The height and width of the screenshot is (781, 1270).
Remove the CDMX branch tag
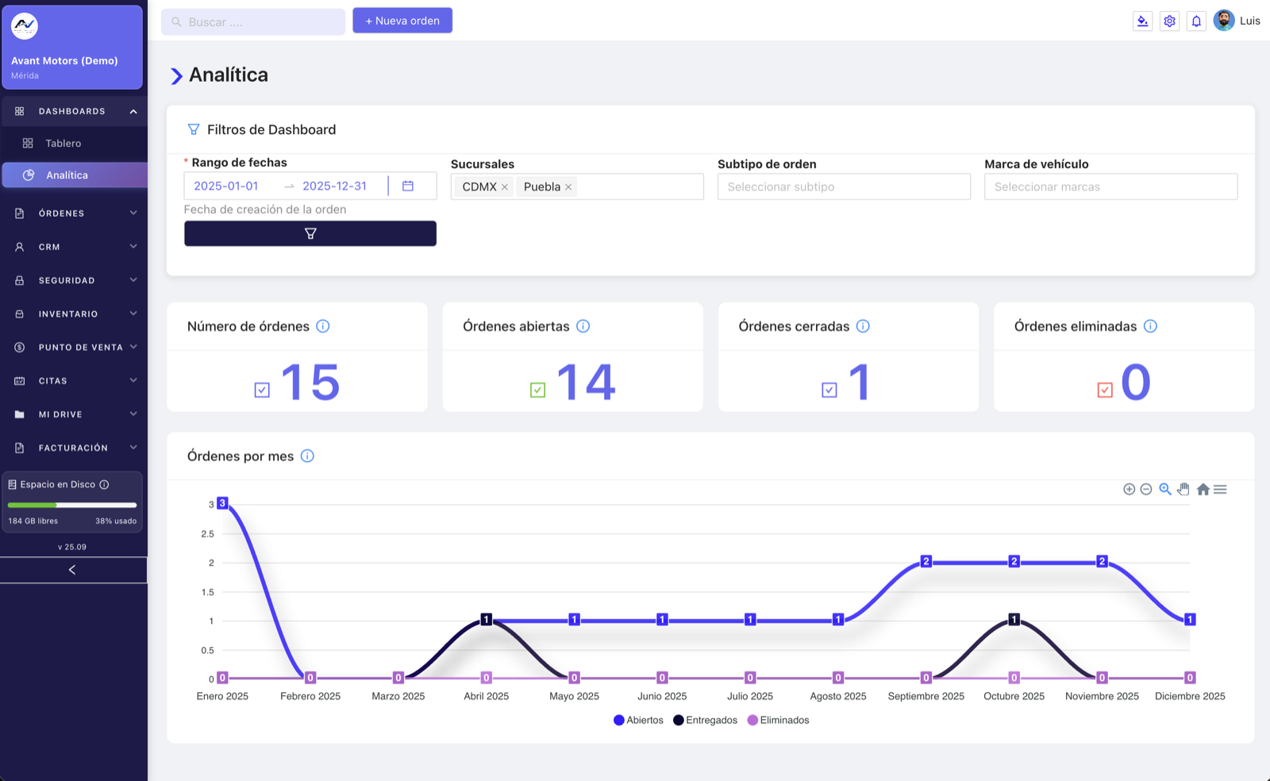tap(505, 187)
